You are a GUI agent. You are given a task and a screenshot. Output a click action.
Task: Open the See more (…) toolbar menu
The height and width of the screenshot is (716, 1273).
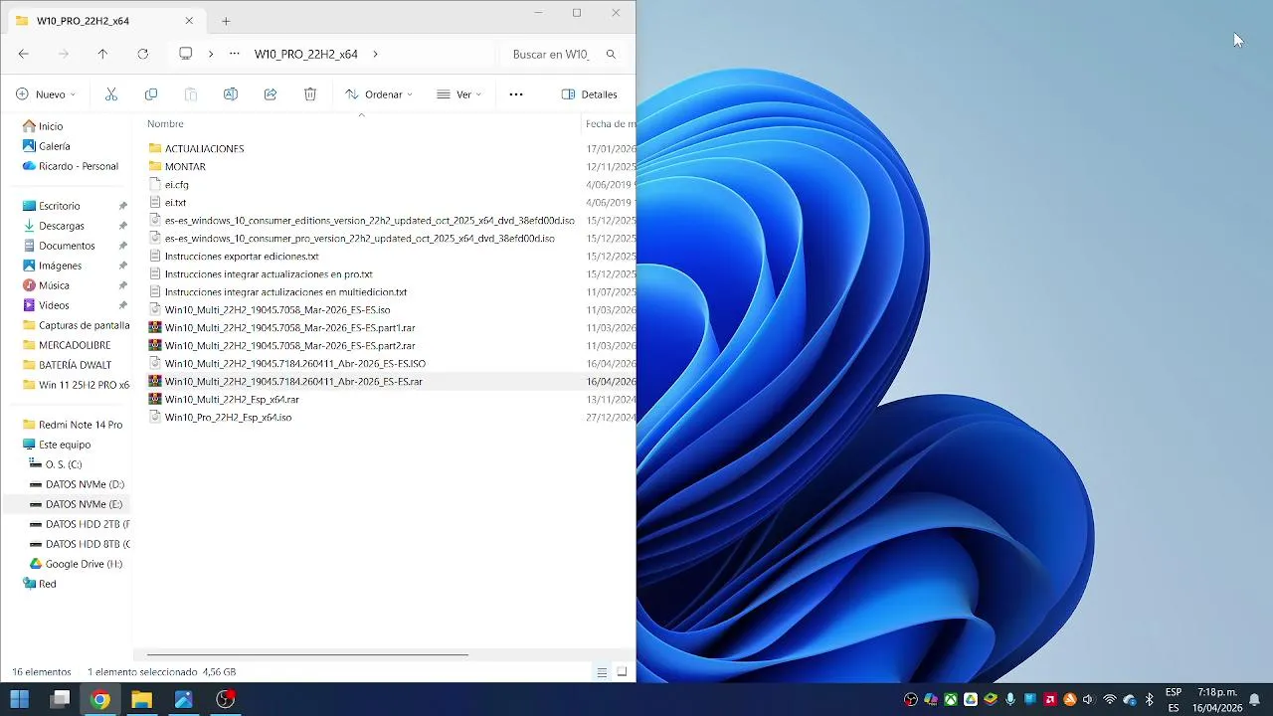point(516,94)
